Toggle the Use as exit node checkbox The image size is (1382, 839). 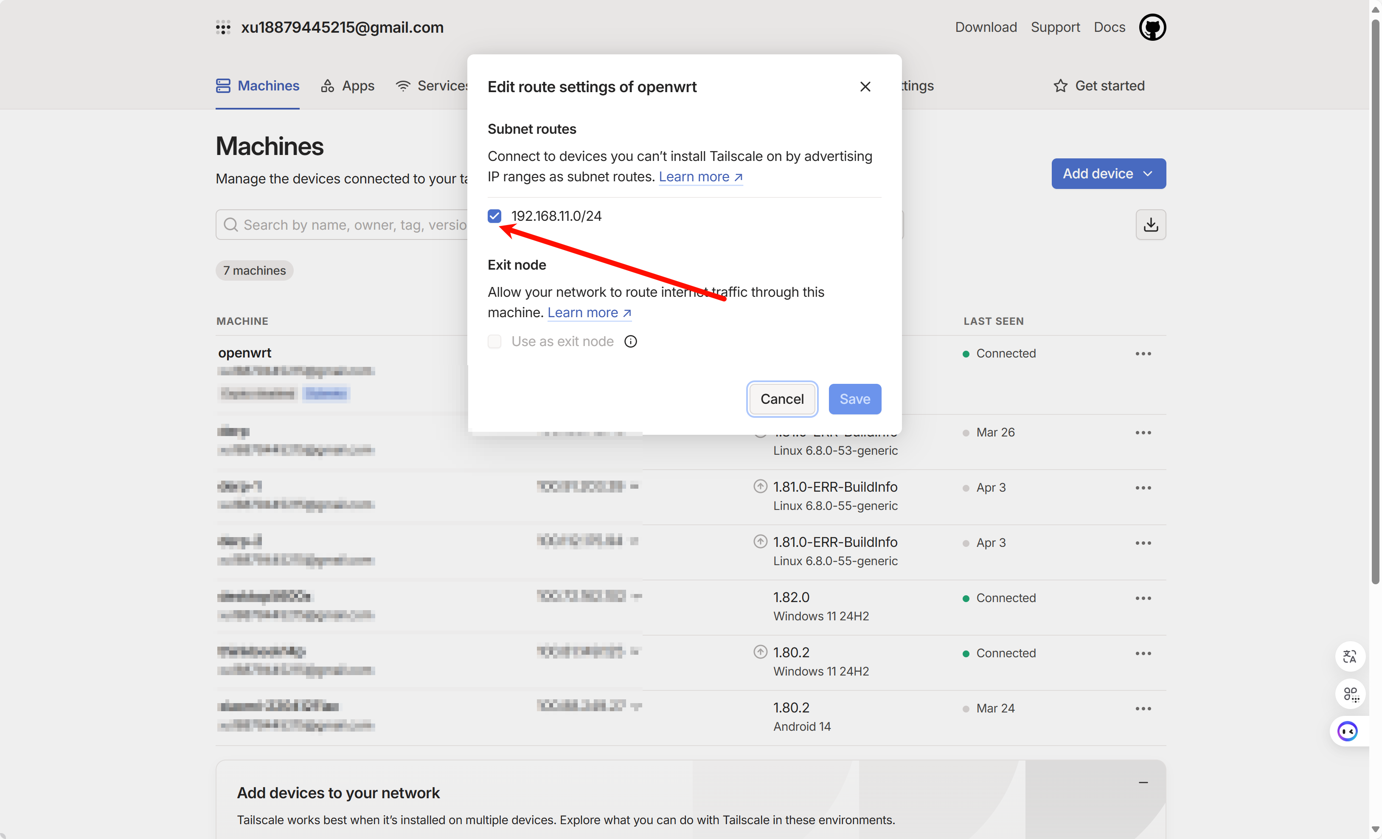click(494, 341)
